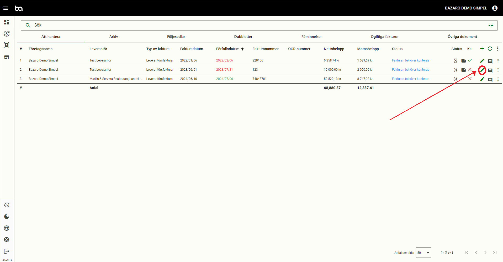Open the table header more options menu
Screen dimensions: 503x262
498,49
